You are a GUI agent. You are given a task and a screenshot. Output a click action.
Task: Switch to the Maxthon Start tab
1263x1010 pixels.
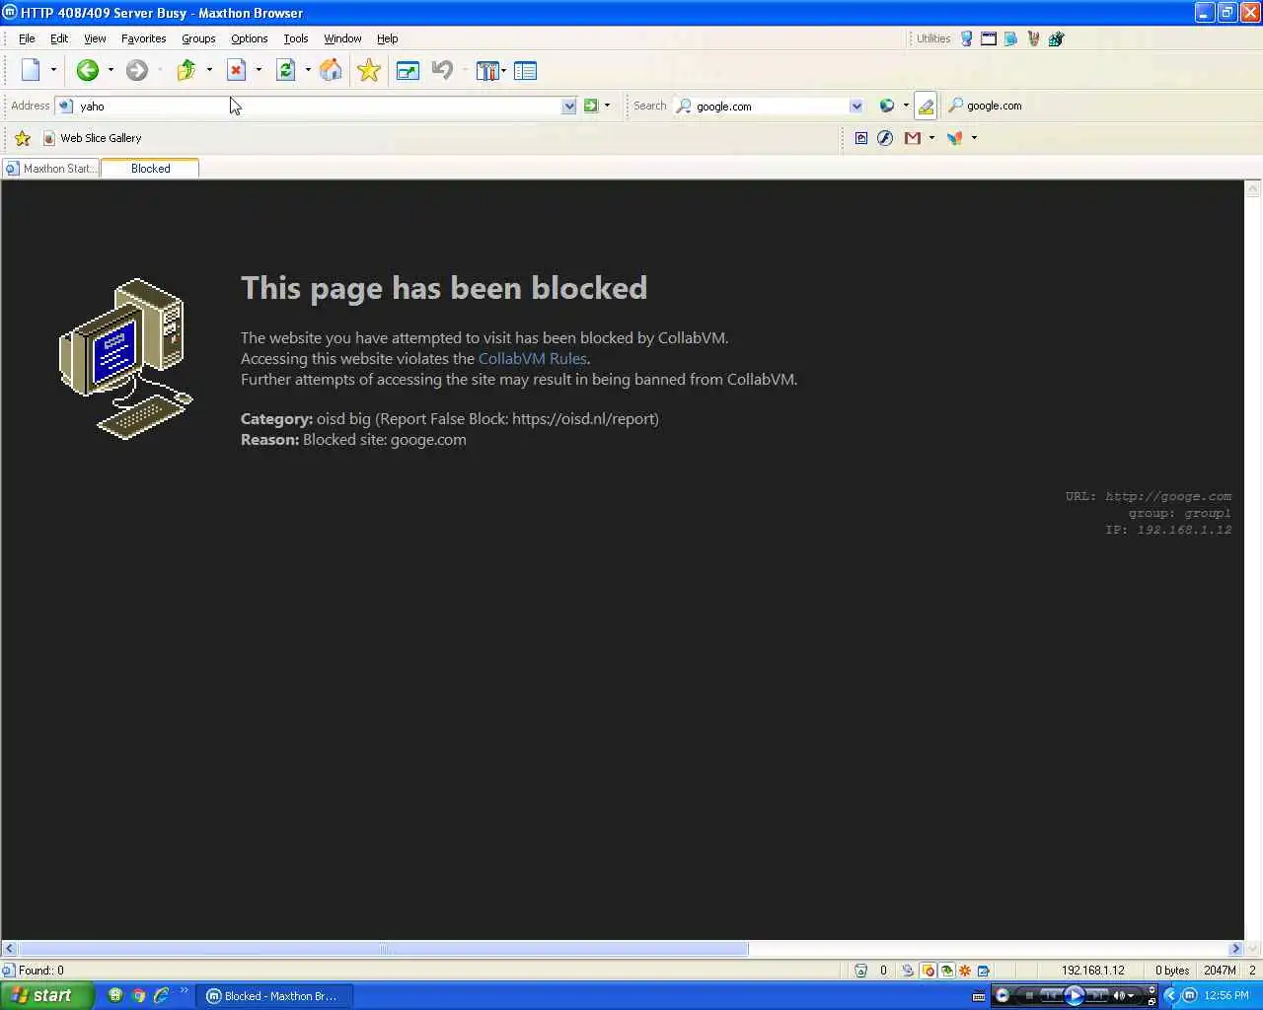51,169
